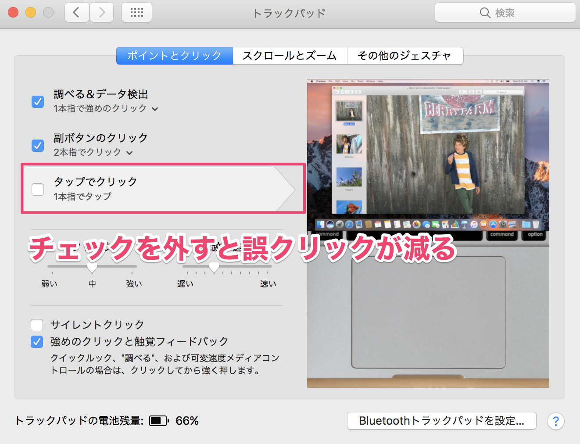The image size is (580, 444).
Task: Click the forward navigation arrow
Action: [102, 12]
